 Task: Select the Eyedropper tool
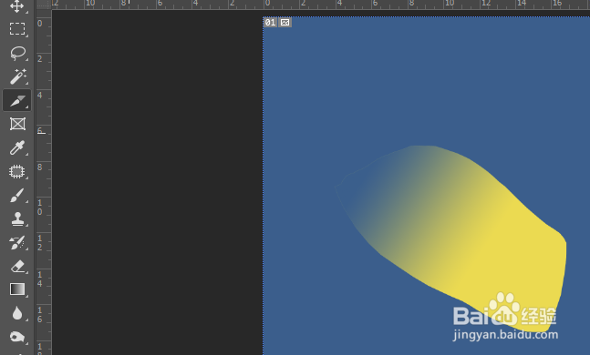point(17,148)
